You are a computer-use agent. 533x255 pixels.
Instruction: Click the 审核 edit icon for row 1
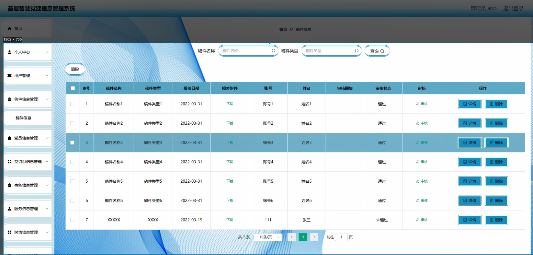418,104
